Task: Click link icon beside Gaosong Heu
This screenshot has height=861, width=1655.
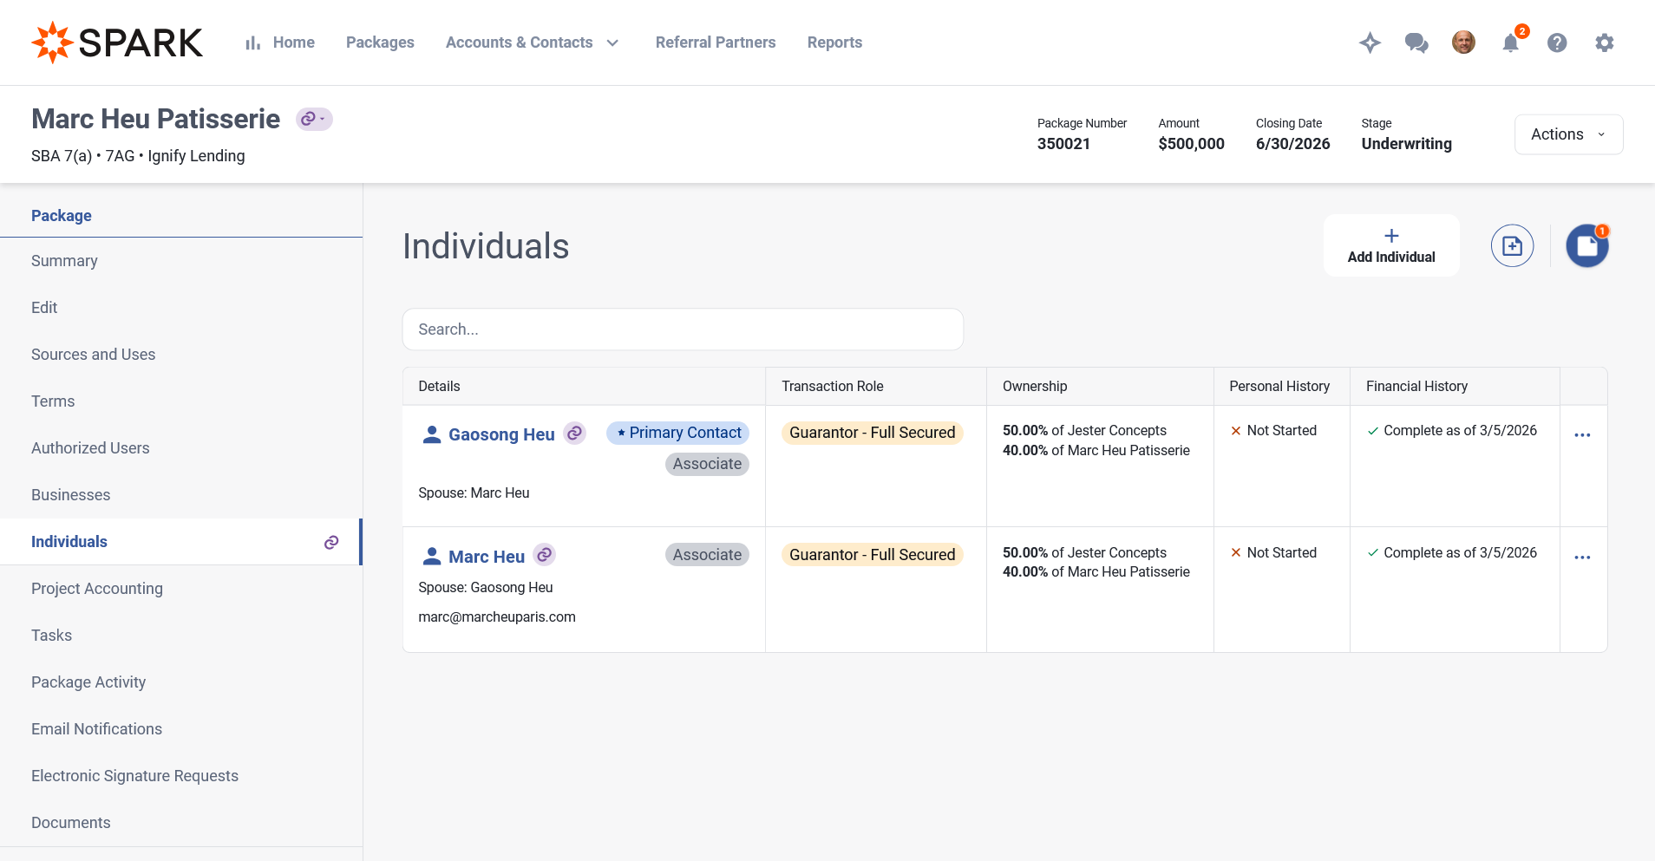Action: [574, 433]
